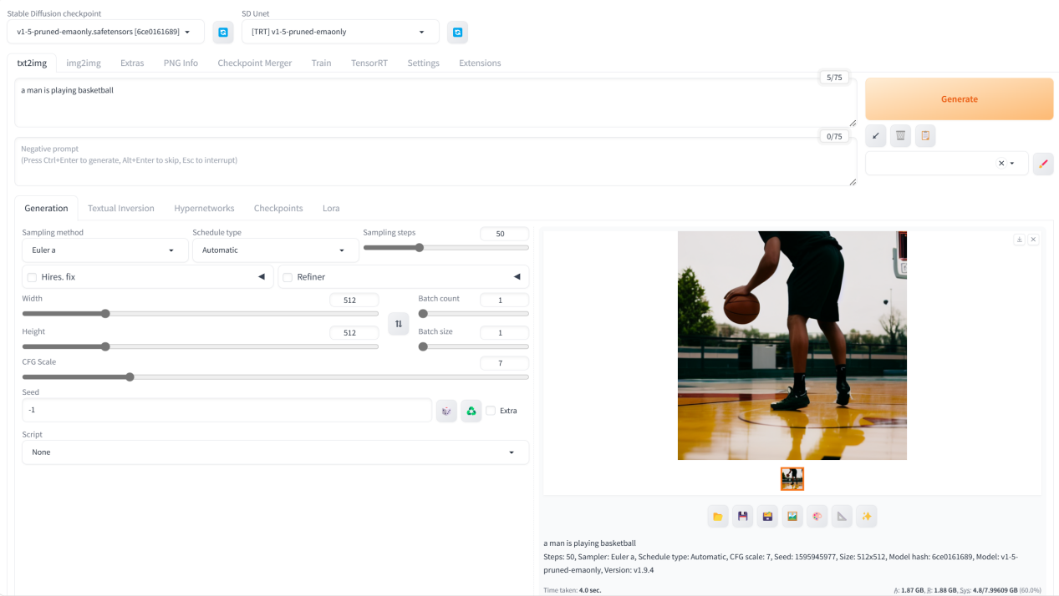Expand the Refiner section arrow
The width and height of the screenshot is (1059, 596).
click(517, 277)
